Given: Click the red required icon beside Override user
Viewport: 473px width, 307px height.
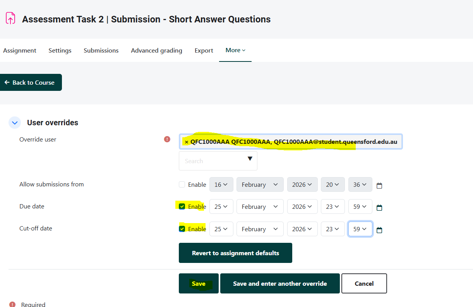Looking at the screenshot, I should (x=167, y=139).
